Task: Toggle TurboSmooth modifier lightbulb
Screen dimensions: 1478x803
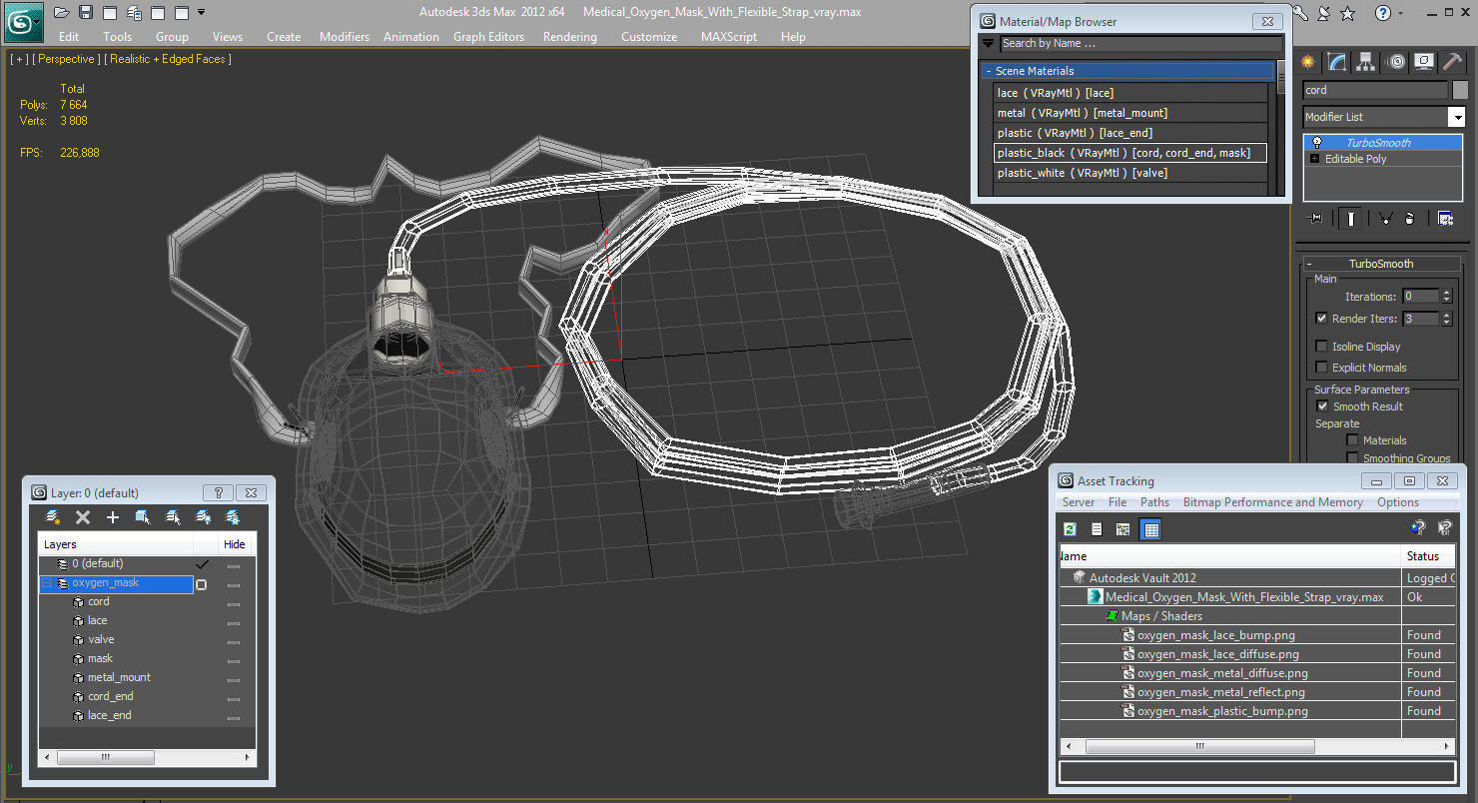Action: [1317, 143]
